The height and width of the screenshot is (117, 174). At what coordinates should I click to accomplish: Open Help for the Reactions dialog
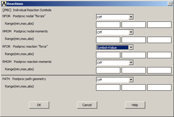(x=135, y=105)
